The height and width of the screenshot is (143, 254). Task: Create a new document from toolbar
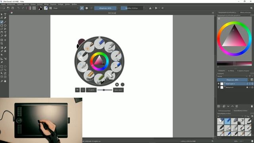pyautogui.click(x=4, y=8)
